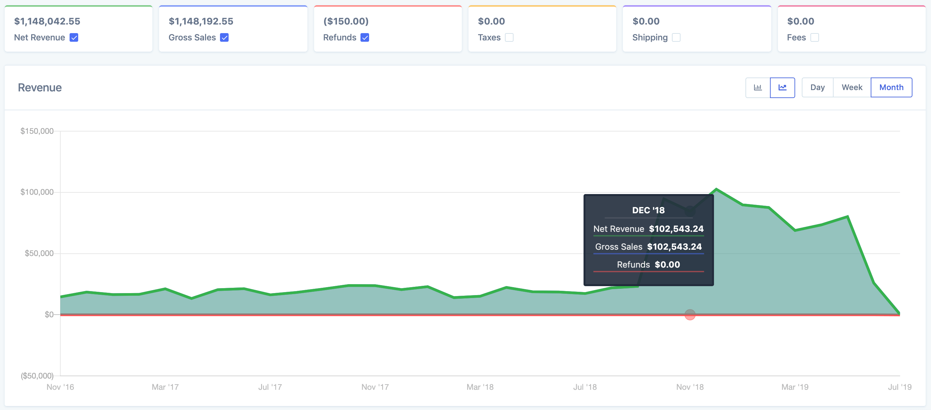931x410 pixels.
Task: Click the red refunds data point marker
Action: tap(689, 315)
